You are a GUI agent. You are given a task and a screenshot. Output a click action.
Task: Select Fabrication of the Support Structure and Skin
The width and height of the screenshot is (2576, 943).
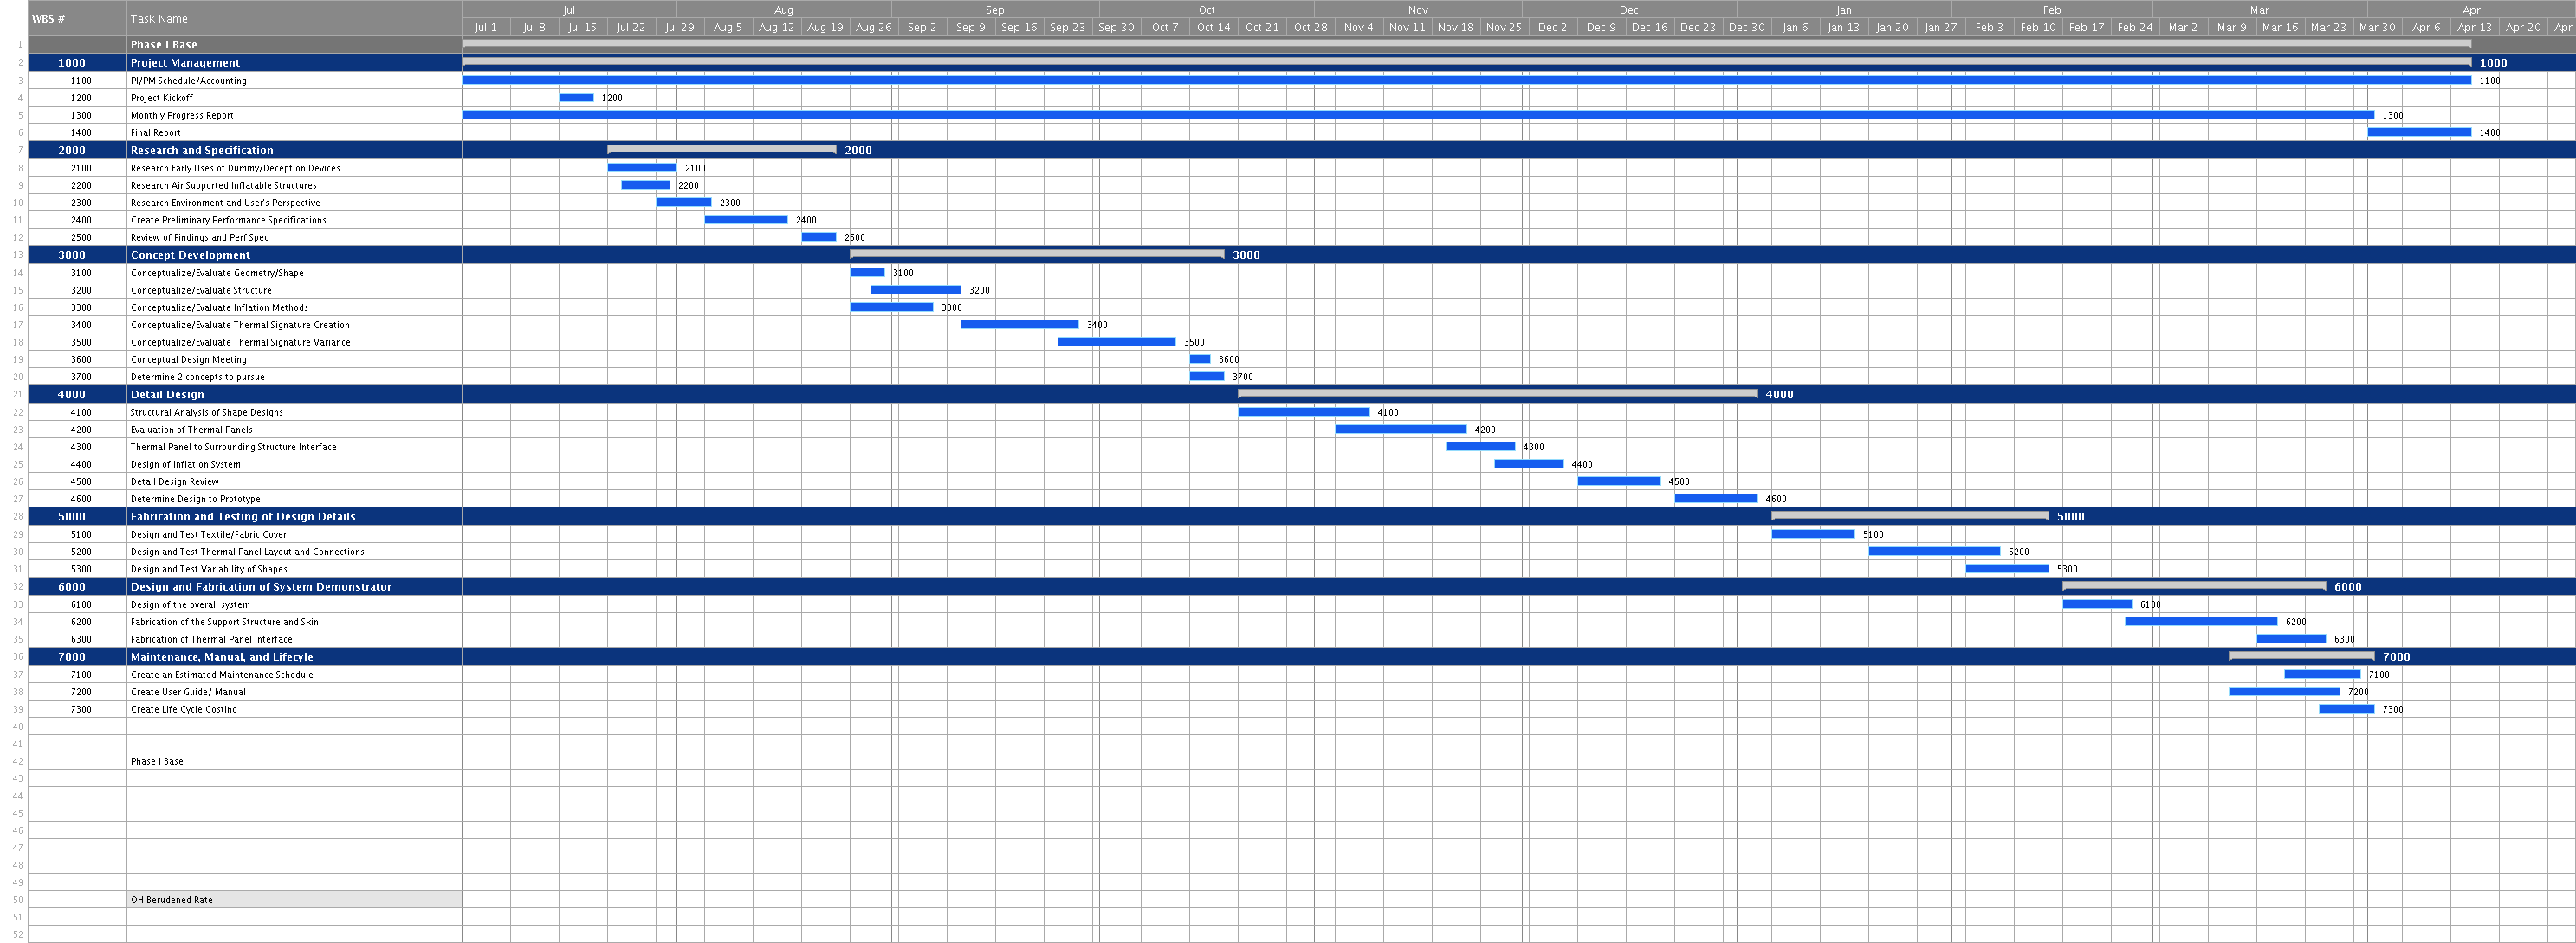click(x=224, y=622)
